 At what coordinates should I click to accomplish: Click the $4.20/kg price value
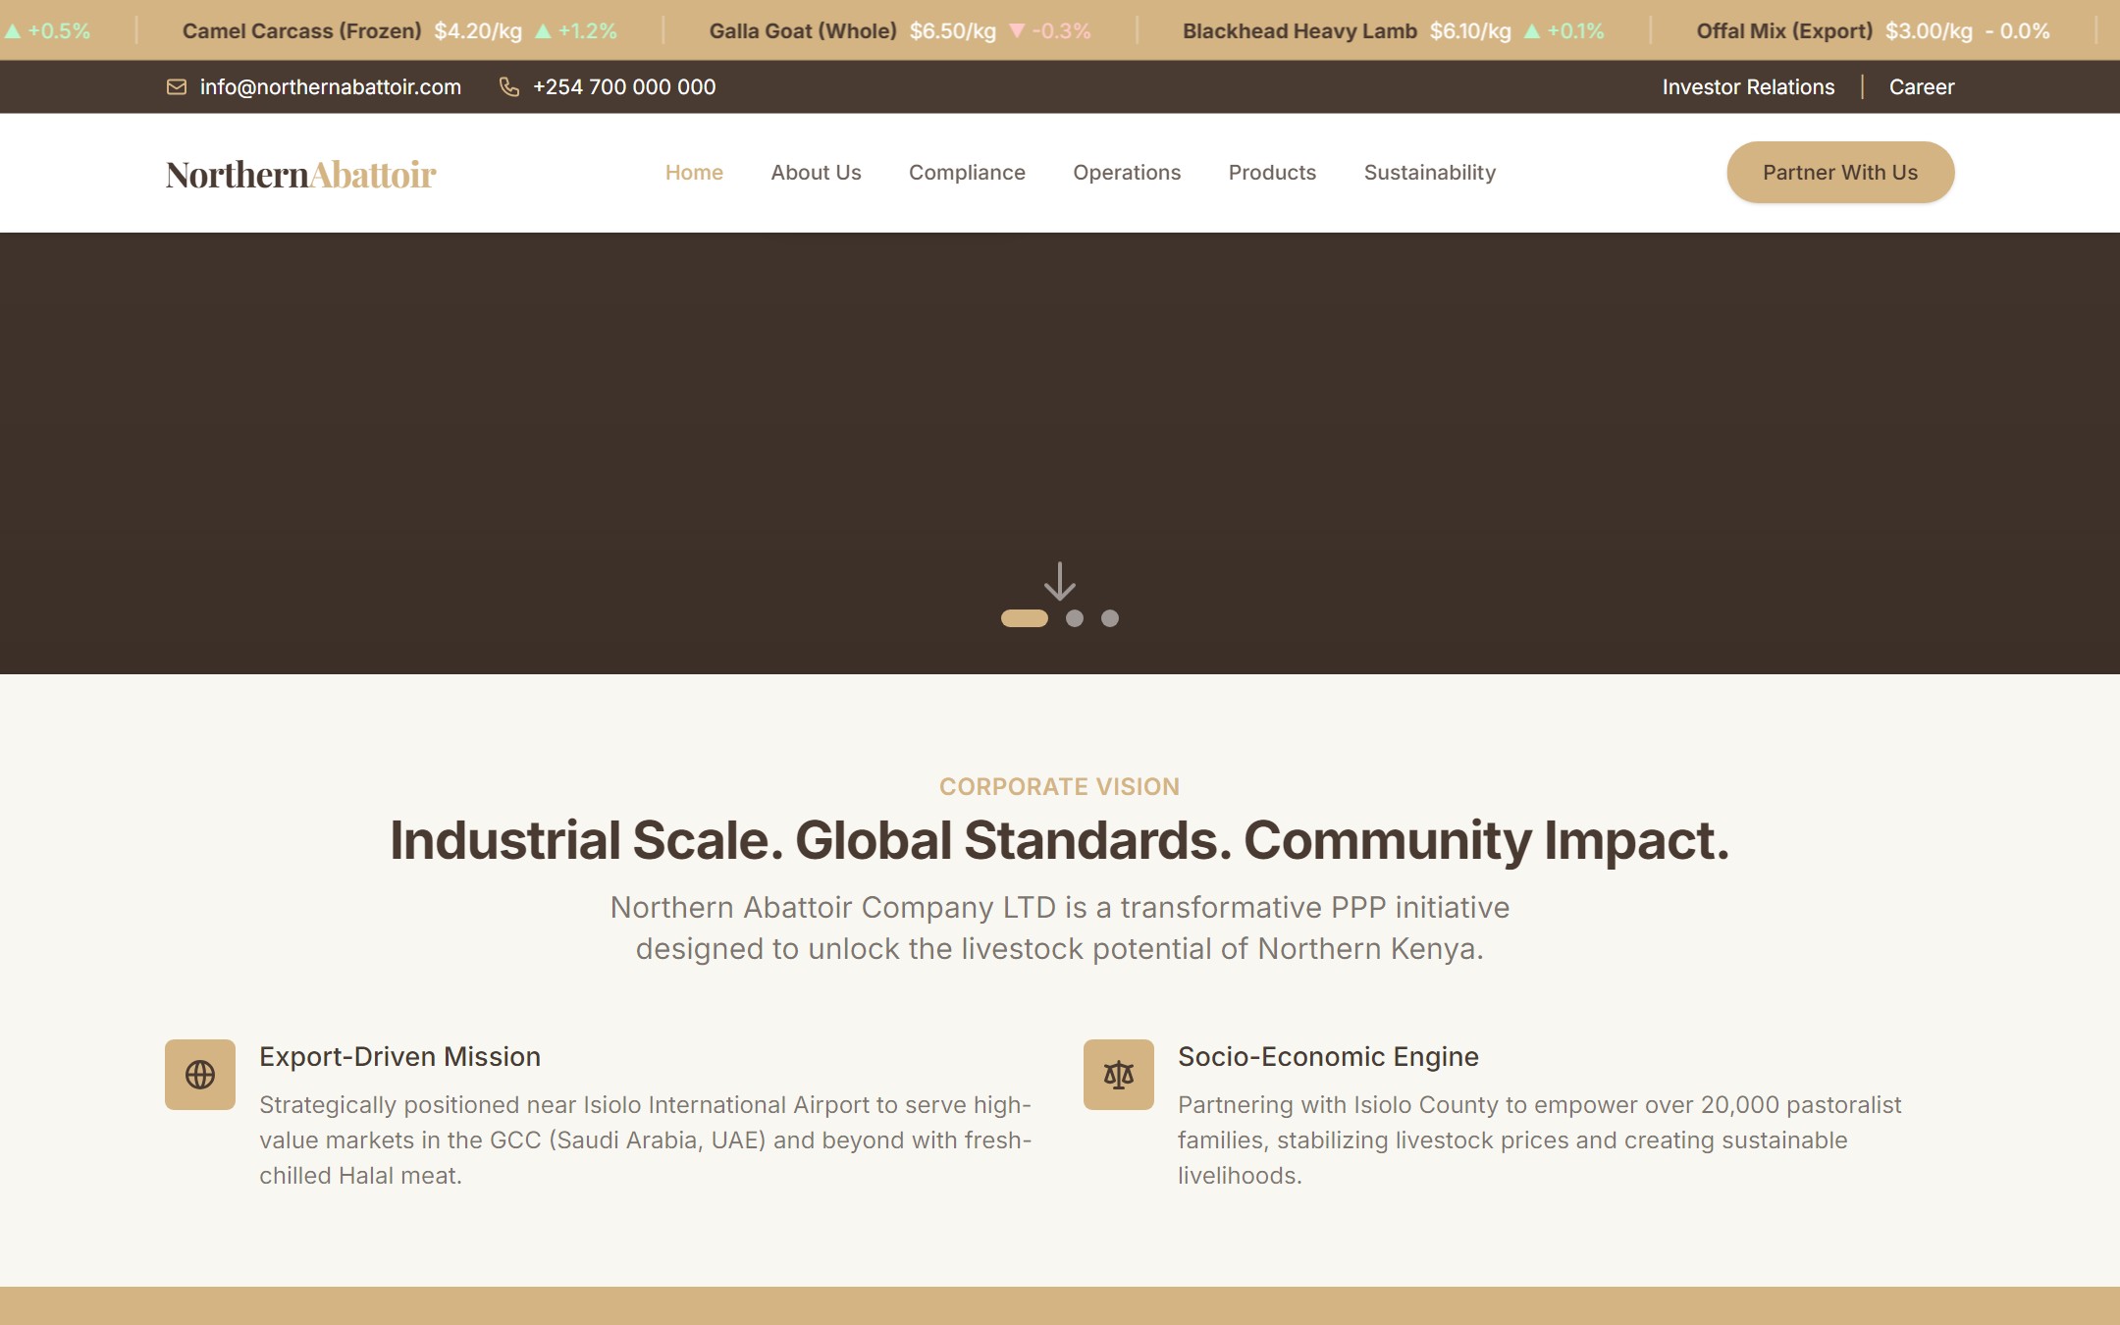(478, 31)
